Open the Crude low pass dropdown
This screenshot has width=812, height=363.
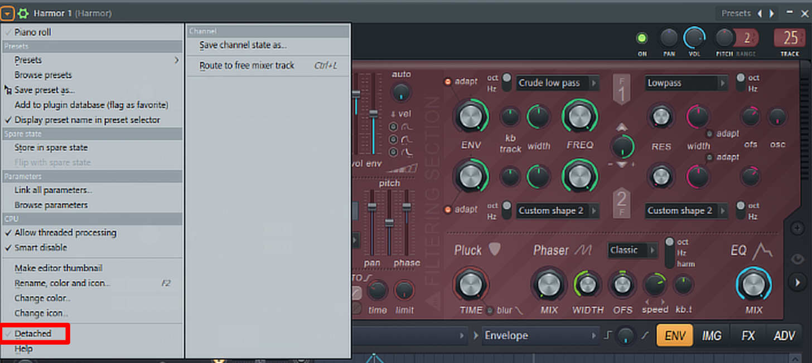(557, 83)
